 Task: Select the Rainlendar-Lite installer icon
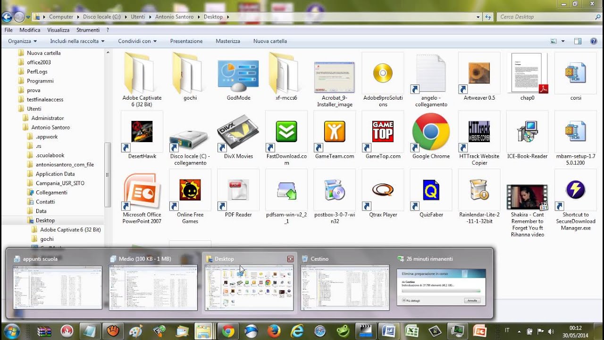click(479, 196)
